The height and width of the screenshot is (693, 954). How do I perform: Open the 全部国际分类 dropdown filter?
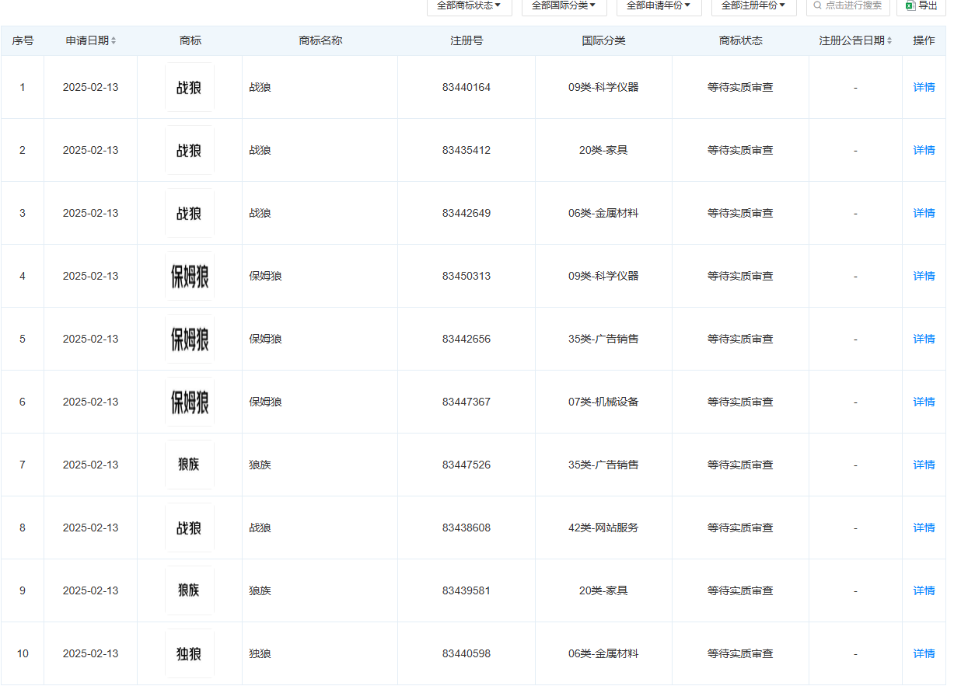pos(564,5)
